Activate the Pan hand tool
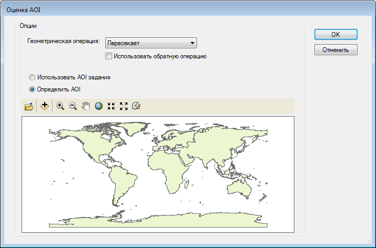 [86, 106]
